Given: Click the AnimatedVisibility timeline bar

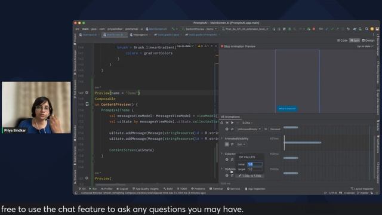Looking at the screenshot, I should pos(303,143).
